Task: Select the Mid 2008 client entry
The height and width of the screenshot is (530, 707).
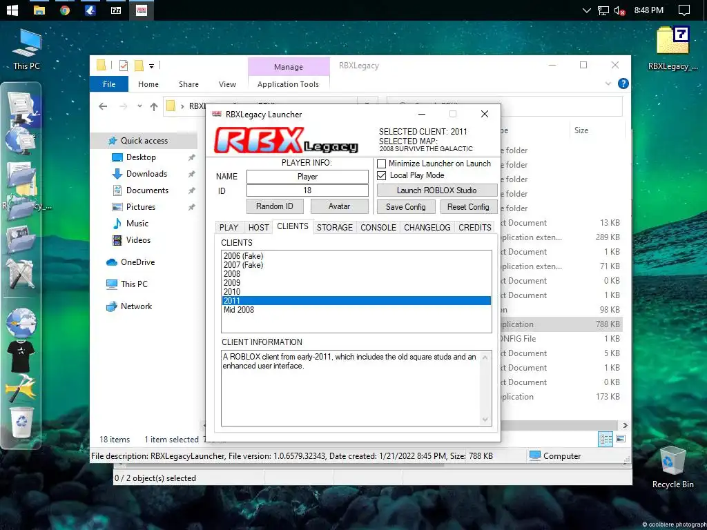Action: click(x=356, y=310)
